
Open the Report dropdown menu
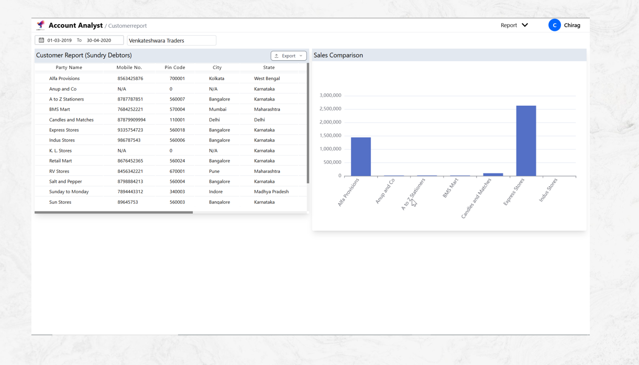click(x=514, y=25)
